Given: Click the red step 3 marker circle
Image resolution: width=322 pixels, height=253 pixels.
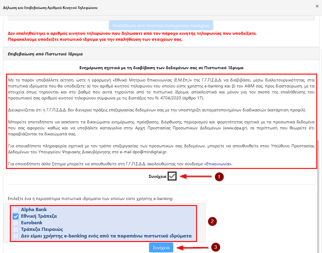Looking at the screenshot, I should point(216,247).
